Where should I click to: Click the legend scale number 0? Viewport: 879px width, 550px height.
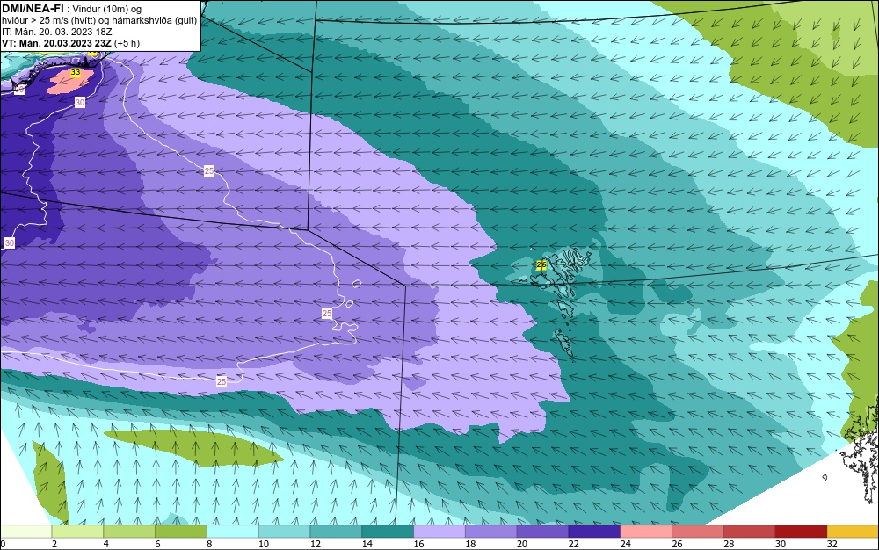3,544
